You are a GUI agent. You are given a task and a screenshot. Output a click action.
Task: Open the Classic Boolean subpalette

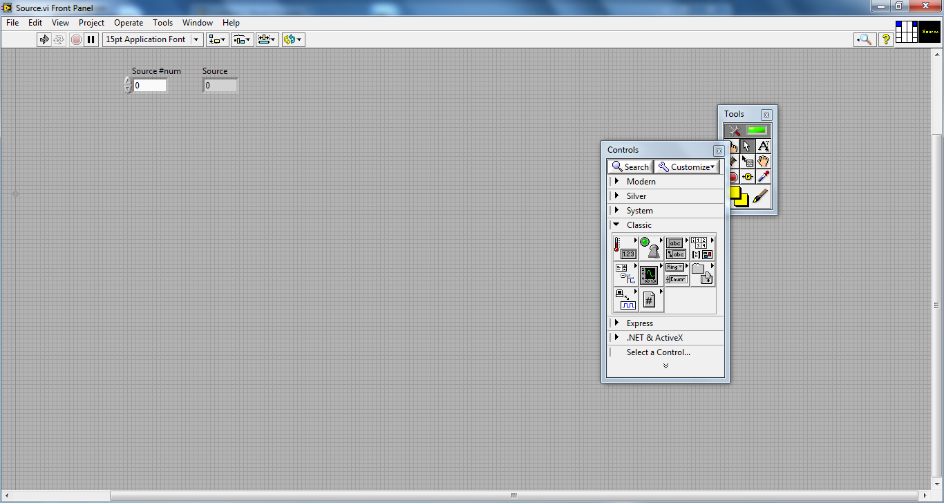tap(650, 248)
